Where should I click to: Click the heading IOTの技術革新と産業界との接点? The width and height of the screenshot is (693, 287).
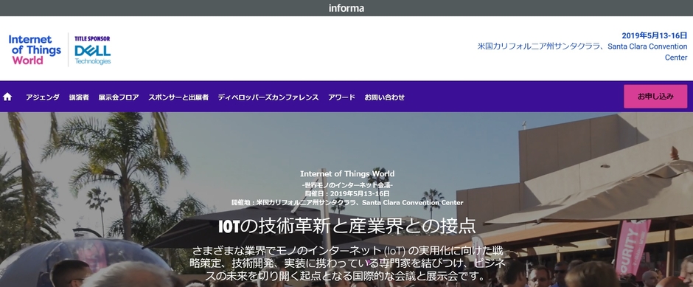pyautogui.click(x=347, y=226)
